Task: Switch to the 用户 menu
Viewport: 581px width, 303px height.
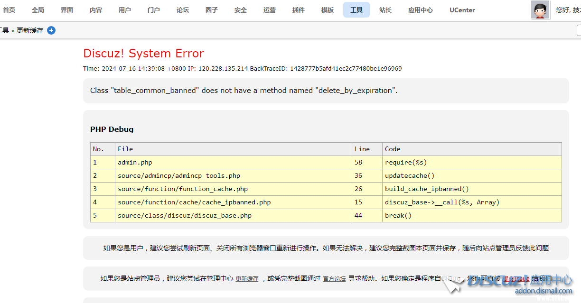Action: pos(125,10)
